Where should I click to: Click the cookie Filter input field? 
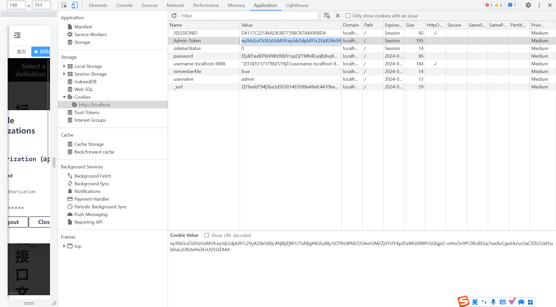coord(248,16)
